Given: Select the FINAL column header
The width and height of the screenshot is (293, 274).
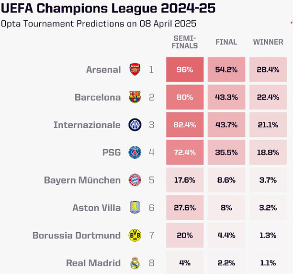Looking at the screenshot, I should (226, 42).
